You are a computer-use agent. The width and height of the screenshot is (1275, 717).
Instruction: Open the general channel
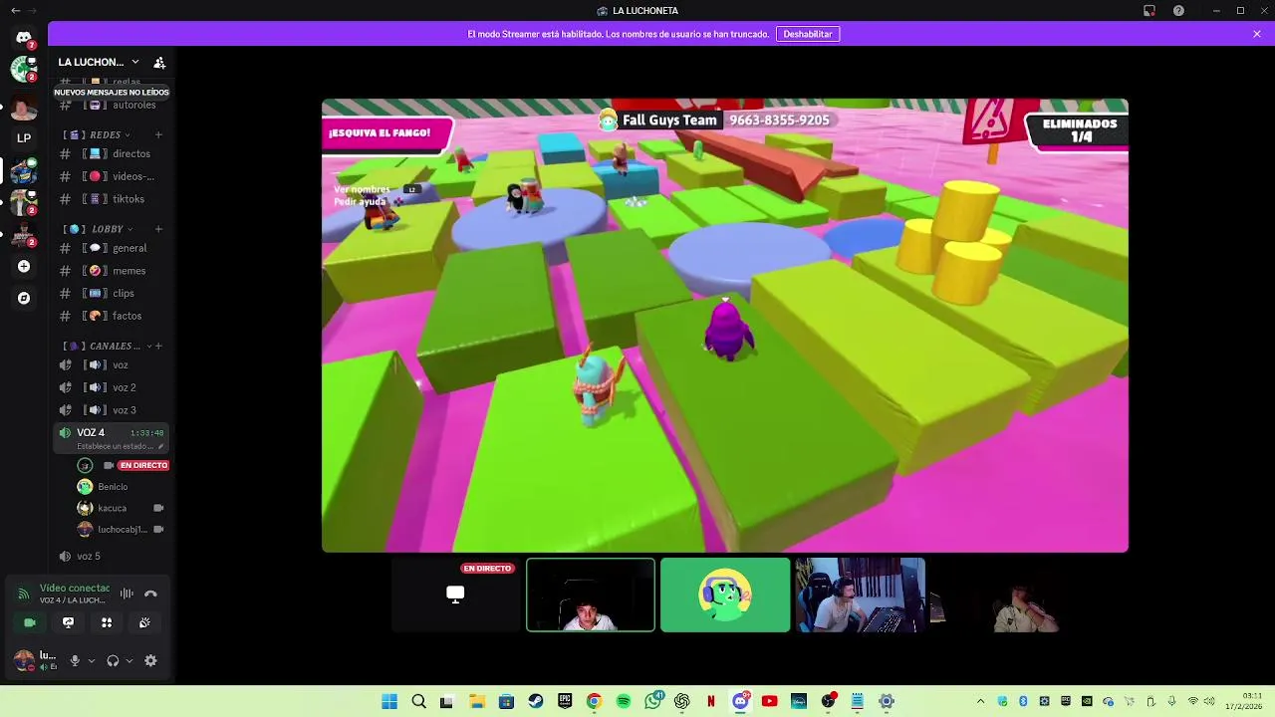click(112, 248)
